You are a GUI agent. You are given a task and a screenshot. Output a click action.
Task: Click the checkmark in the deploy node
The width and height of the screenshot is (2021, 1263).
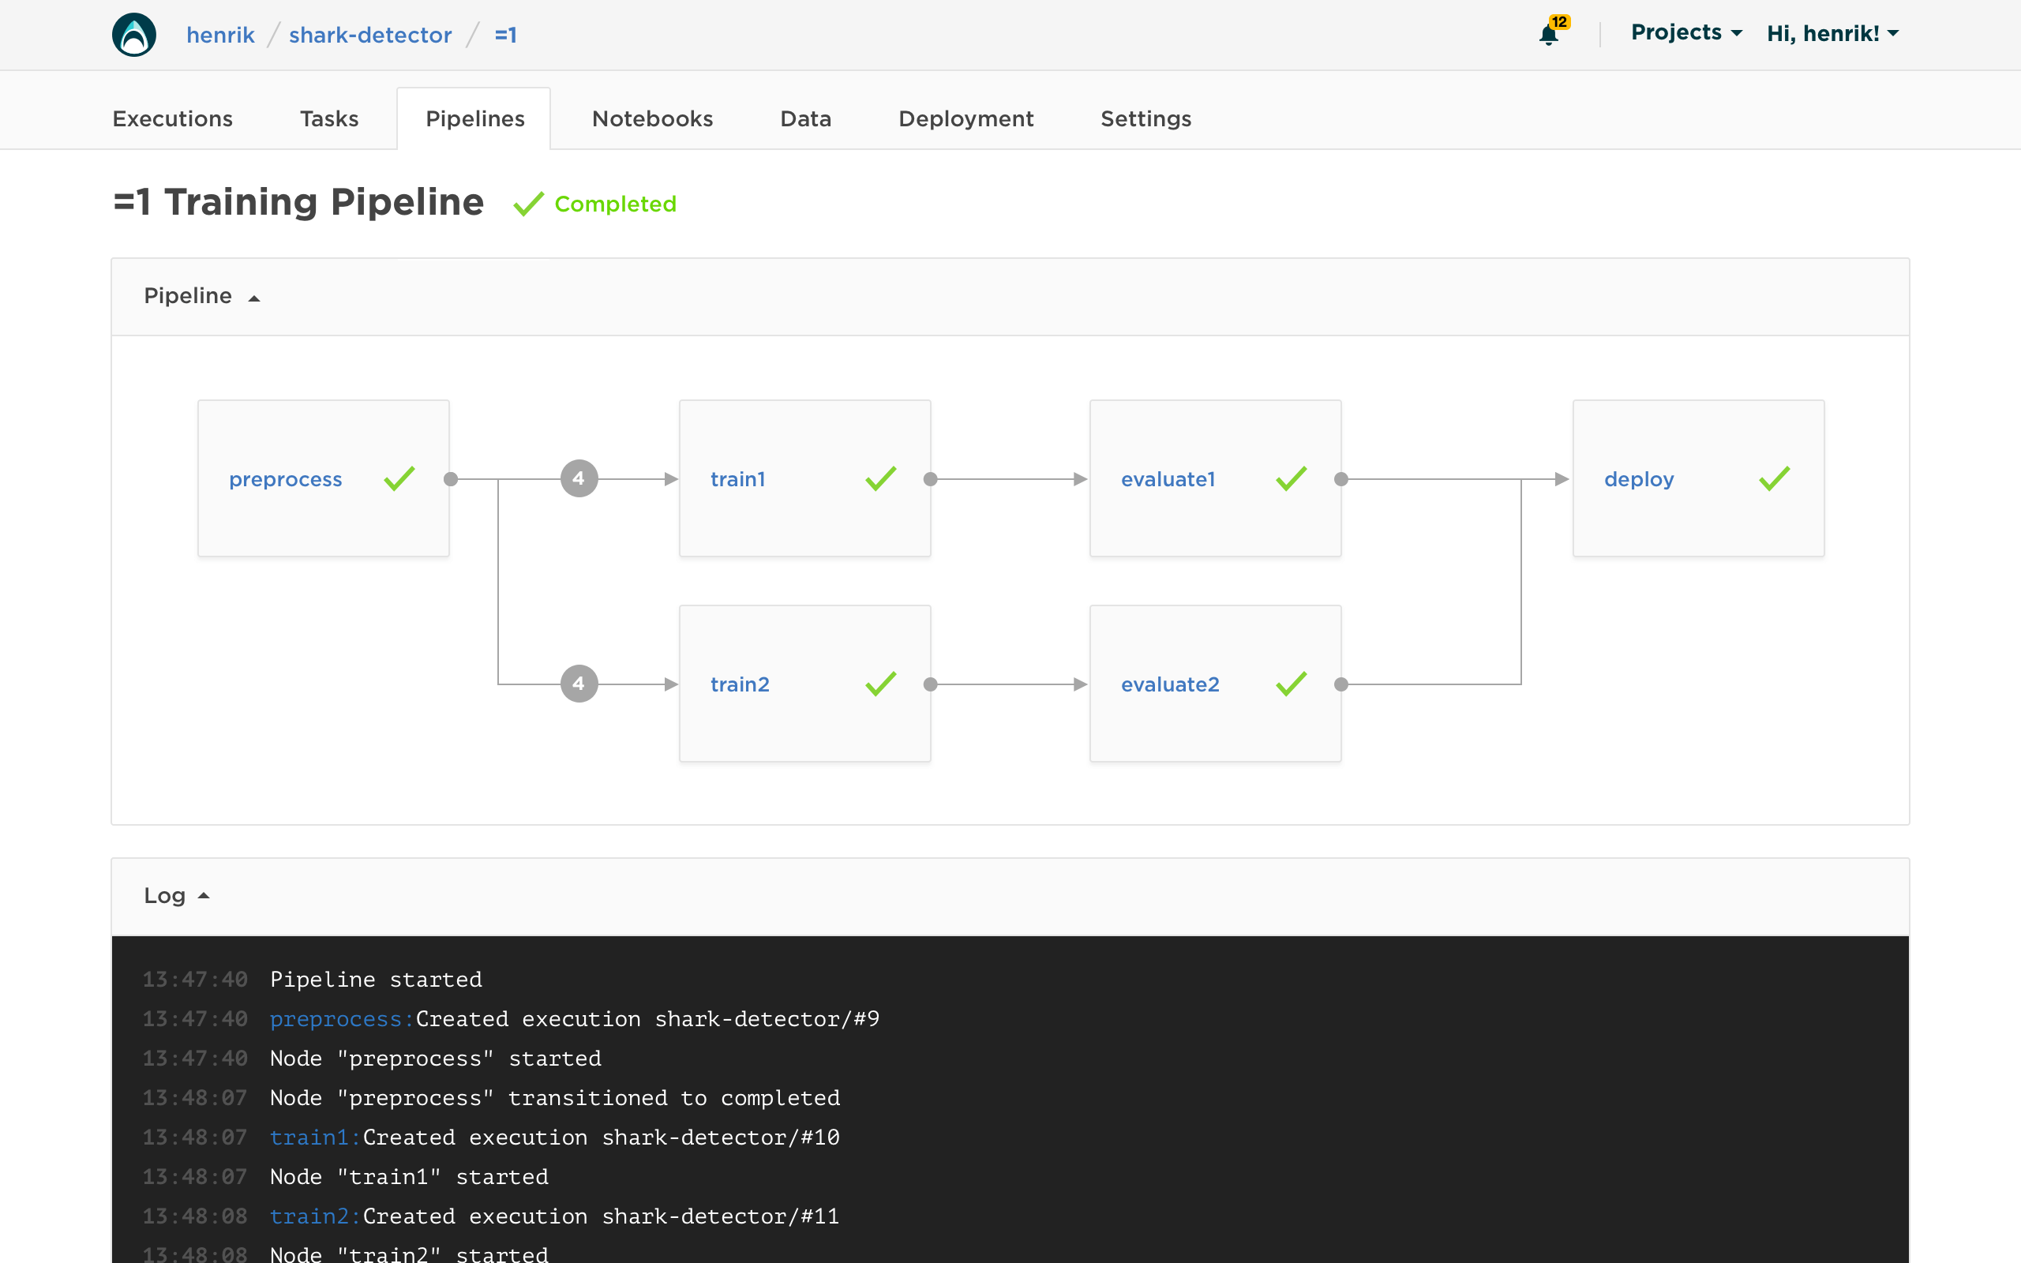1774,478
